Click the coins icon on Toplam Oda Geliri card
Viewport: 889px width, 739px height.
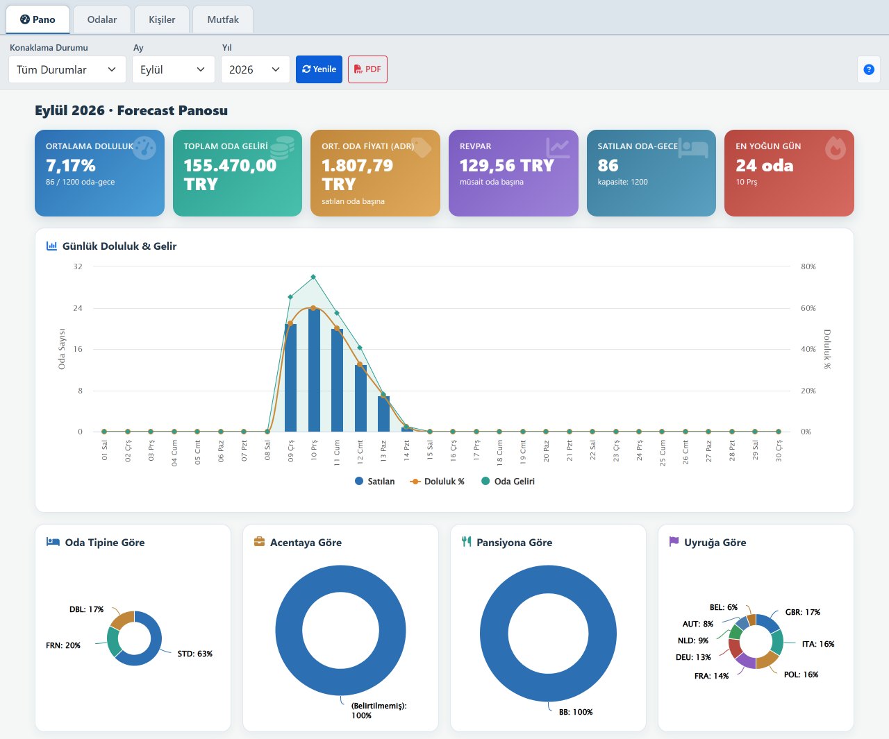281,147
